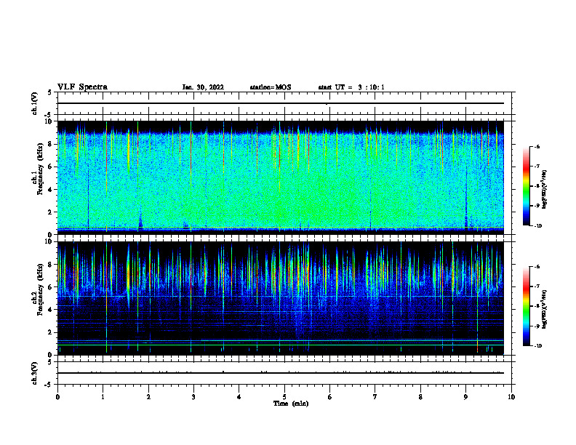Click time axis tick label "7"

375,397
